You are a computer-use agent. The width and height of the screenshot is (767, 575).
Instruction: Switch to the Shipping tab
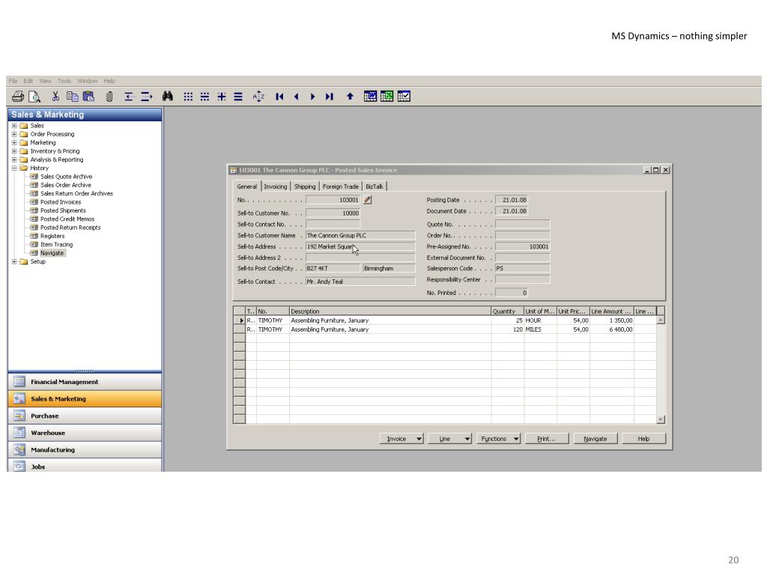[305, 186]
